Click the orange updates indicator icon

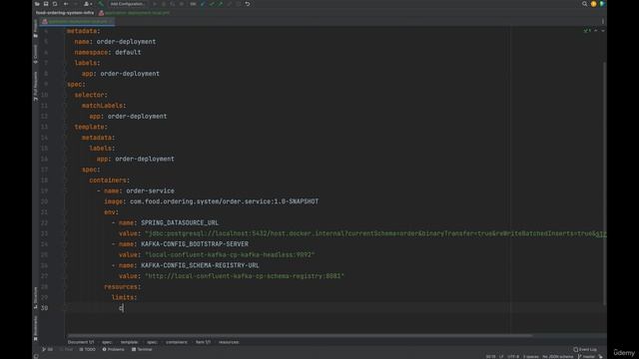click(x=593, y=4)
